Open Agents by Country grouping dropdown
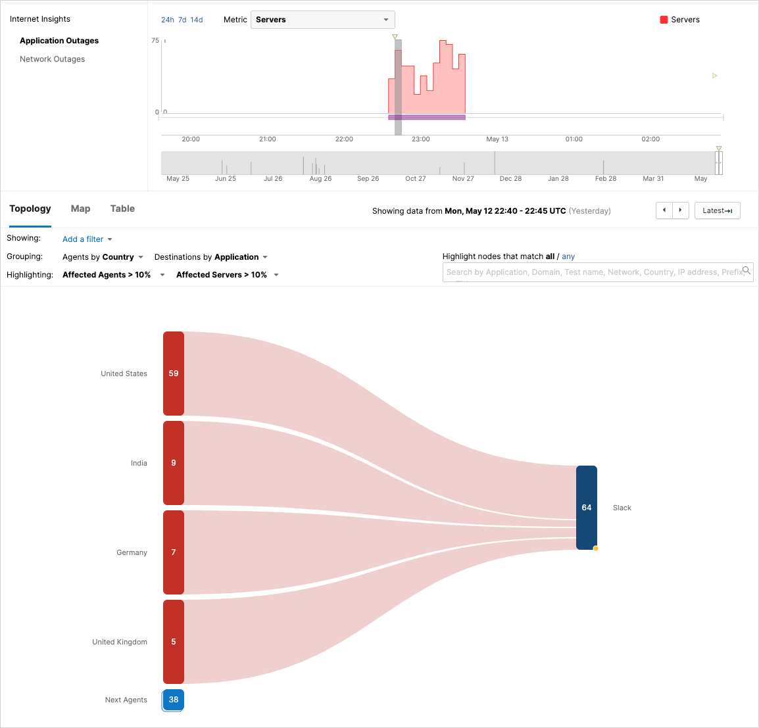The width and height of the screenshot is (759, 728). click(x=103, y=257)
